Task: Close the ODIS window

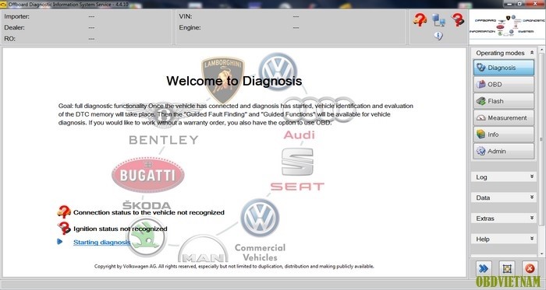Action: pos(536,4)
